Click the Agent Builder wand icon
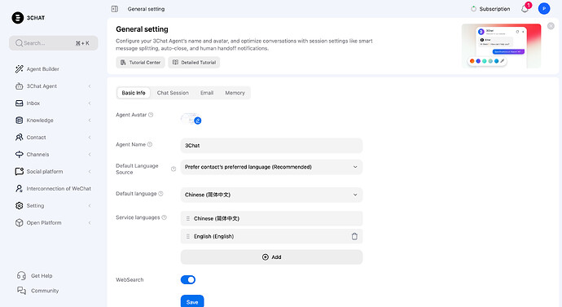562x307 pixels. [x=20, y=68]
